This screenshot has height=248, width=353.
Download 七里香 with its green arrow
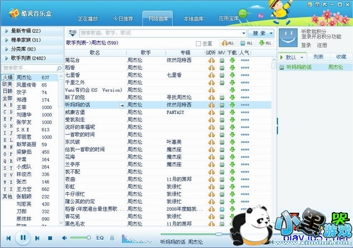(x=232, y=75)
